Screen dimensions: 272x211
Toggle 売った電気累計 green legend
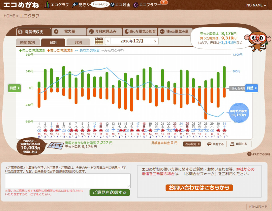(x=32, y=50)
